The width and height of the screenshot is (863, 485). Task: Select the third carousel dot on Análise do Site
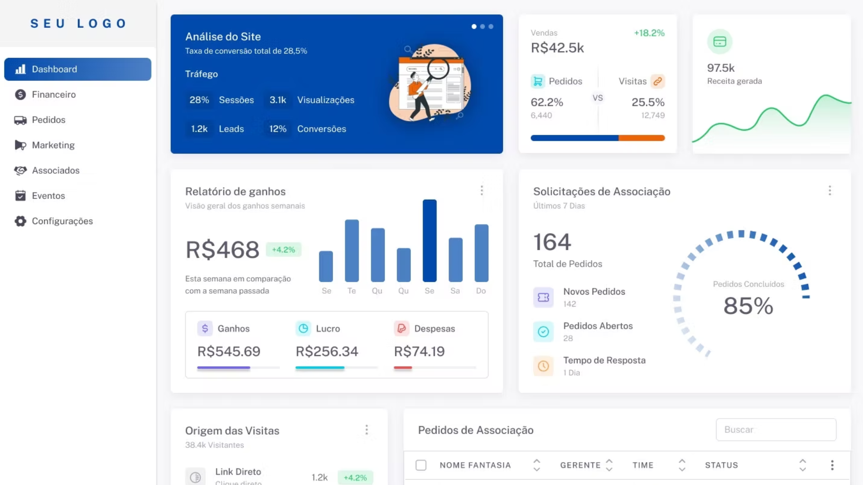pyautogui.click(x=490, y=26)
